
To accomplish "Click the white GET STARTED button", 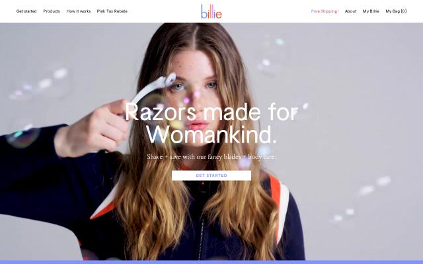I will coord(211,176).
